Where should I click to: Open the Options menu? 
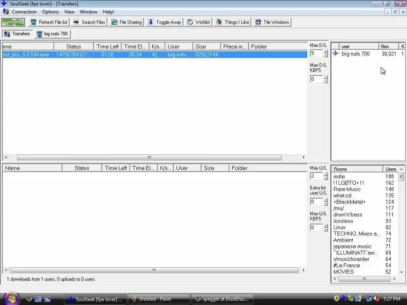(50, 12)
